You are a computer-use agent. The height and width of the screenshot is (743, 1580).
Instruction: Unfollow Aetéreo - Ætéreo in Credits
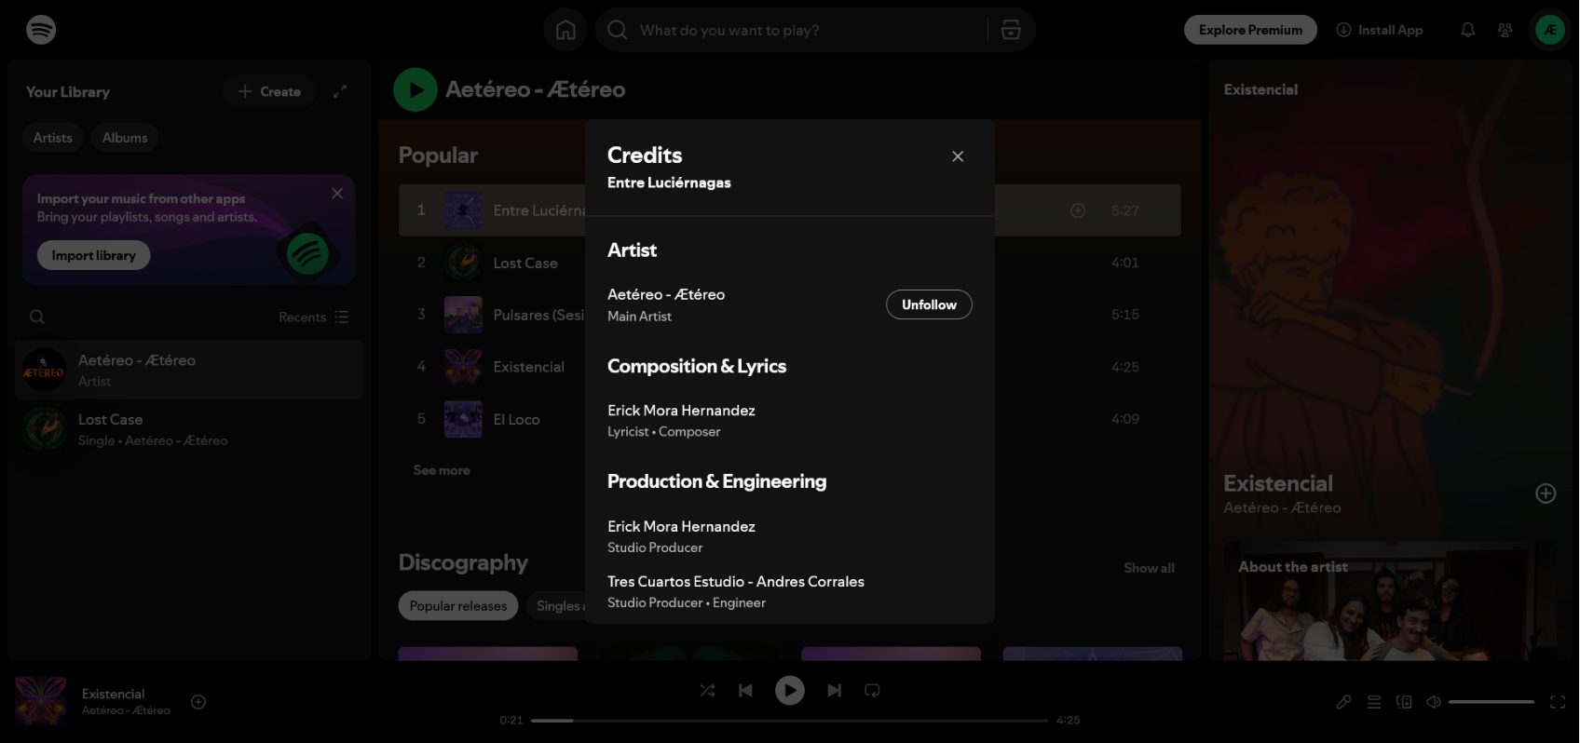coord(929,304)
